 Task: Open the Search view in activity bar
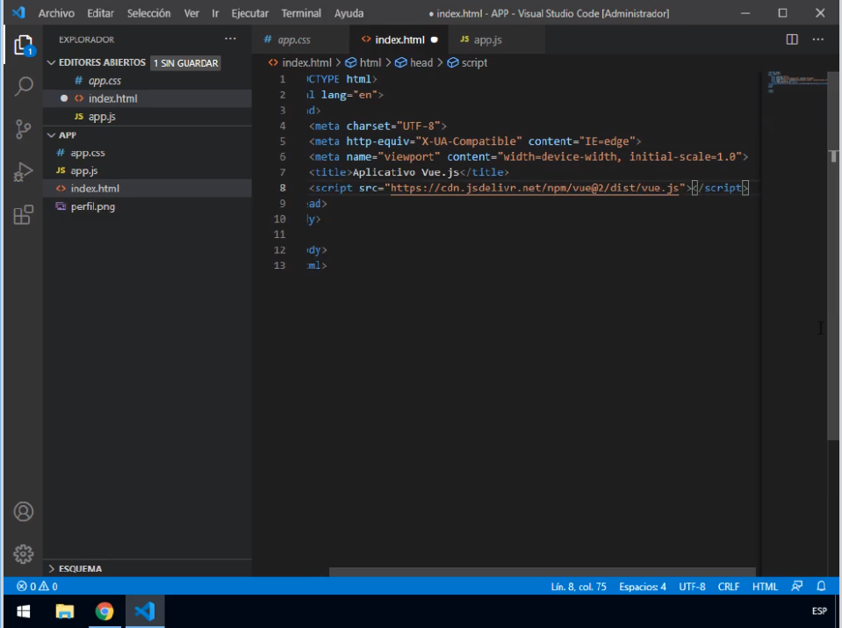click(24, 86)
